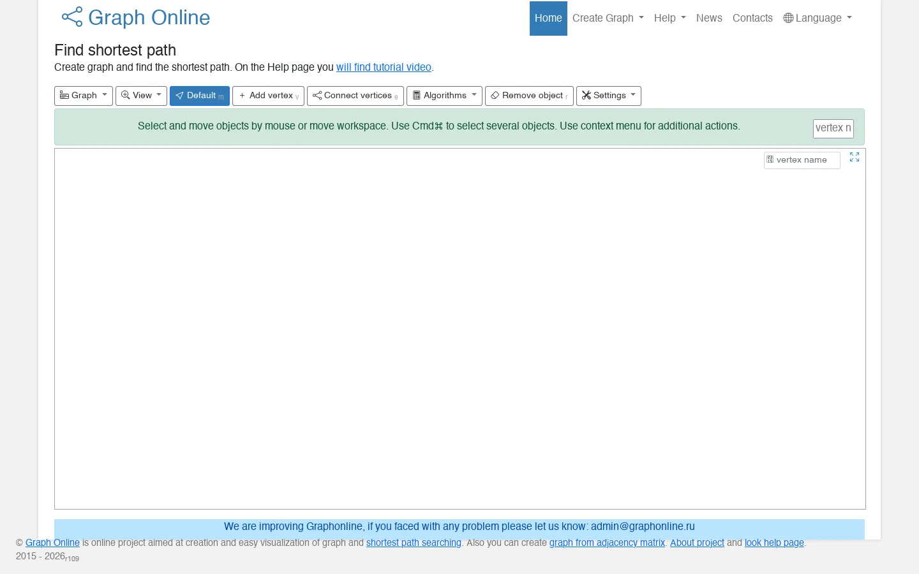Click the vertex name field inside canvas
This screenshot has width=919, height=574.
click(x=802, y=160)
